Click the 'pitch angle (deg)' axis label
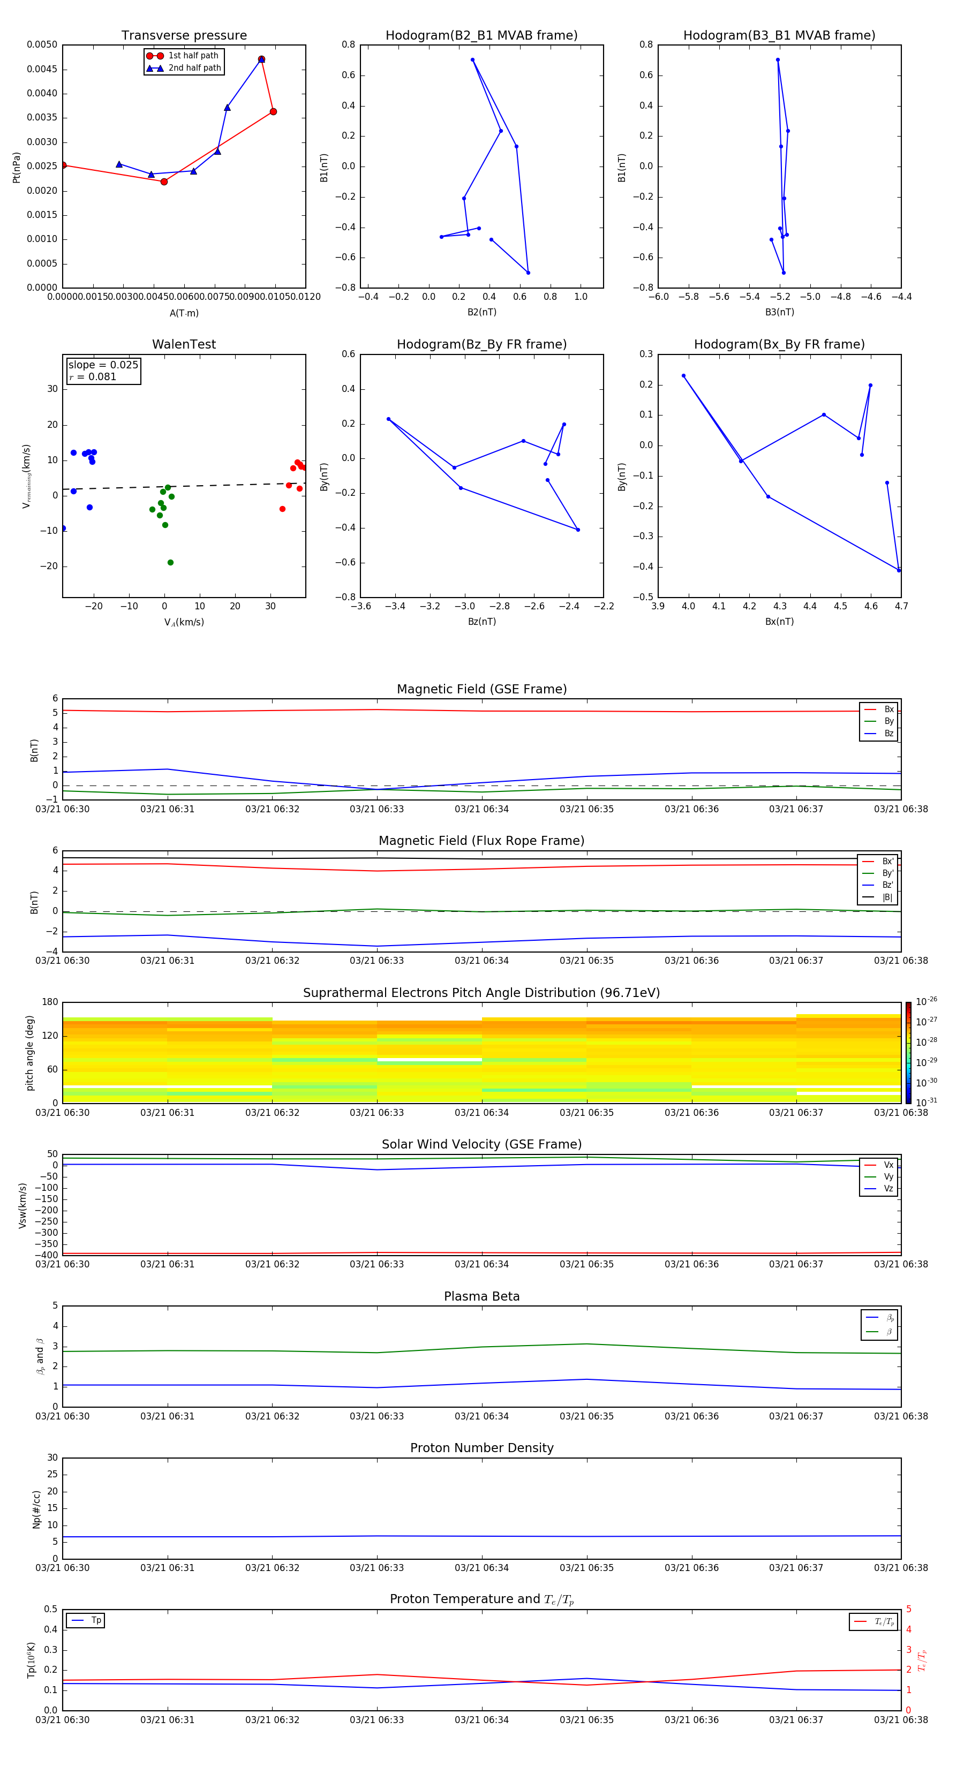 pos(29,1053)
